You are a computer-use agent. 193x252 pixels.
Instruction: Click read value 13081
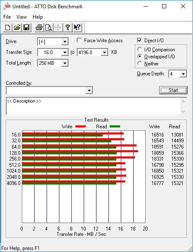coord(177,134)
